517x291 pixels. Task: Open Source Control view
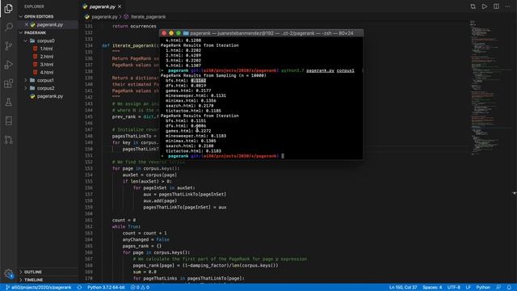(x=9, y=45)
